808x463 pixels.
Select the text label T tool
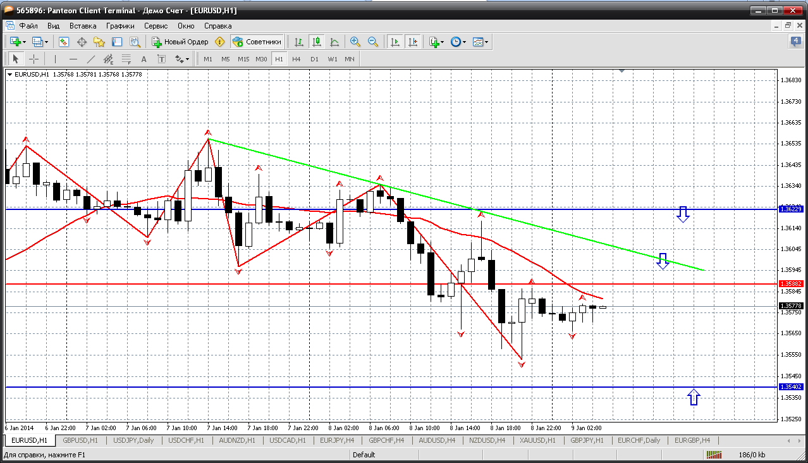pyautogui.click(x=161, y=59)
